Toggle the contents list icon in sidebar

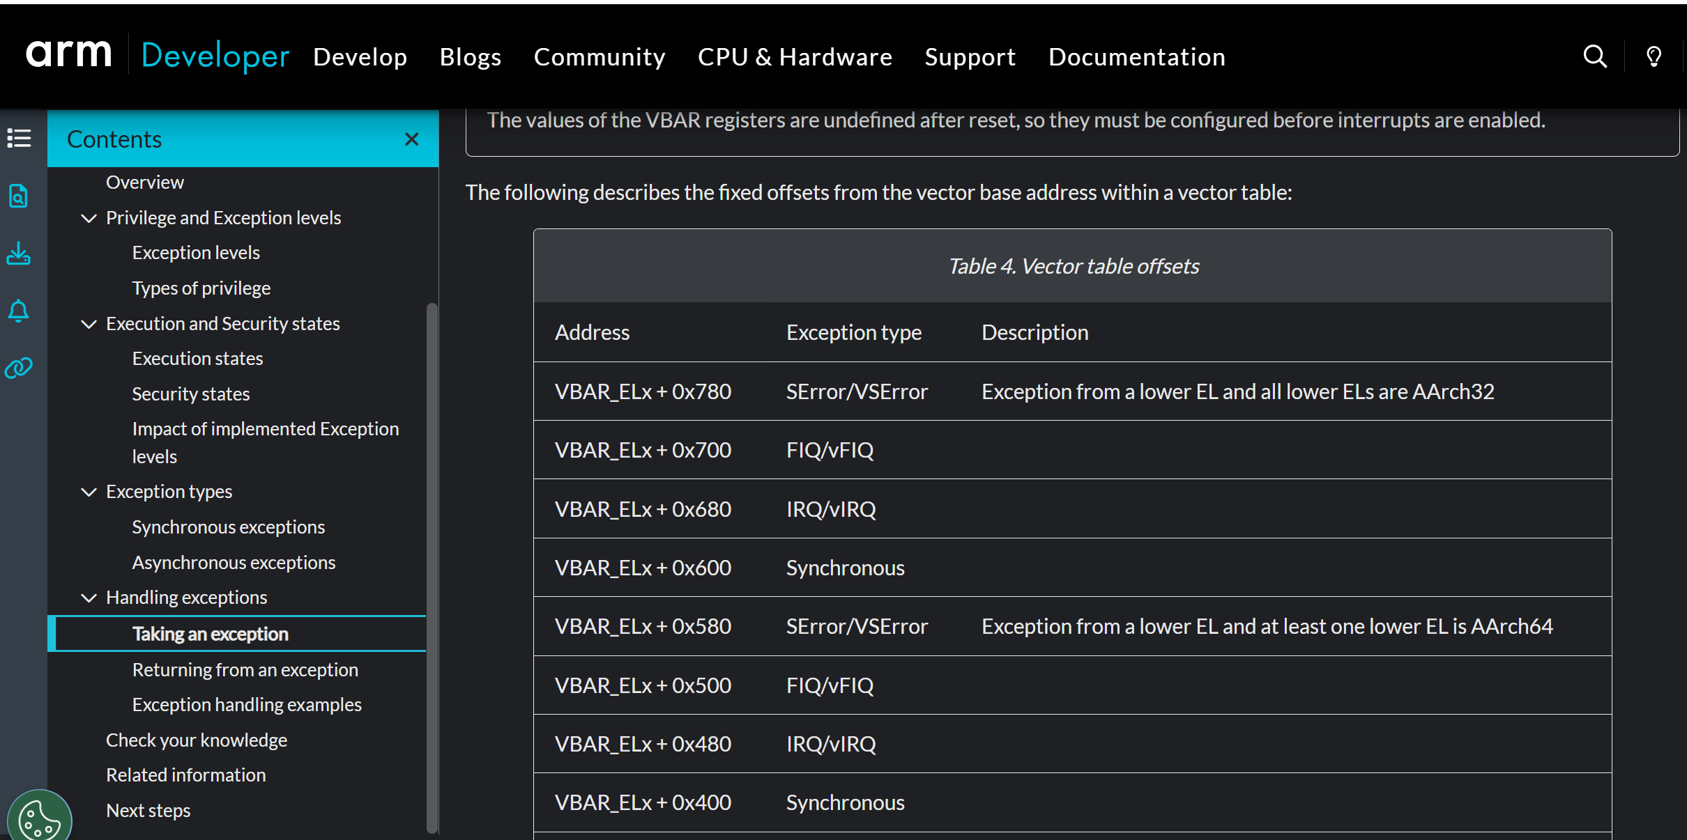click(19, 138)
